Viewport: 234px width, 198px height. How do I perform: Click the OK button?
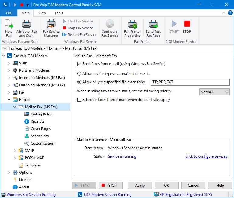pyautogui.click(x=166, y=186)
